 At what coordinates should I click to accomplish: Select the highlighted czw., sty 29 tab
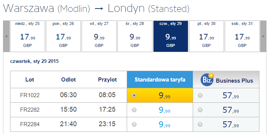[171, 36]
